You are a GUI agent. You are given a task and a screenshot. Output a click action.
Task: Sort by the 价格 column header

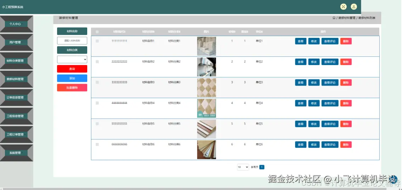click(x=232, y=32)
